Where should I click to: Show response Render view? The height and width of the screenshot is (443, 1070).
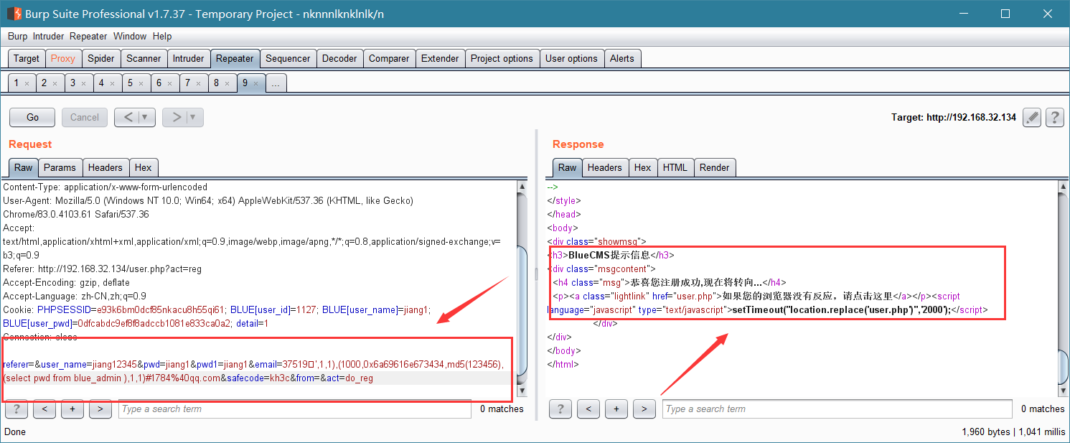click(715, 167)
